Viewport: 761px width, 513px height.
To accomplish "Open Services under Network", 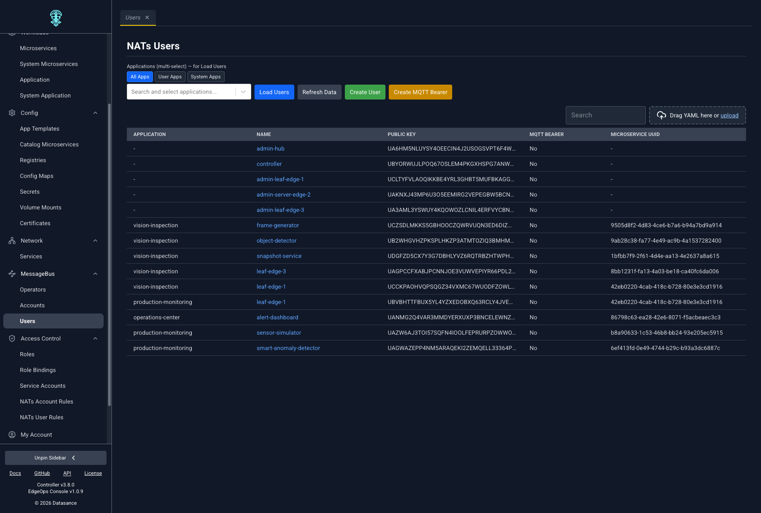I will [x=31, y=256].
